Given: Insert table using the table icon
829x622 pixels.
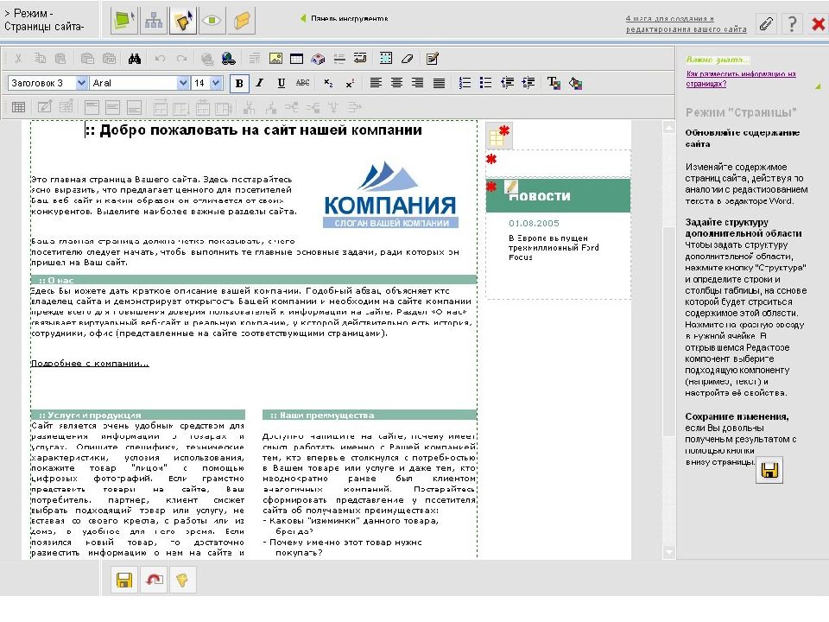Looking at the screenshot, I should pos(296,59).
